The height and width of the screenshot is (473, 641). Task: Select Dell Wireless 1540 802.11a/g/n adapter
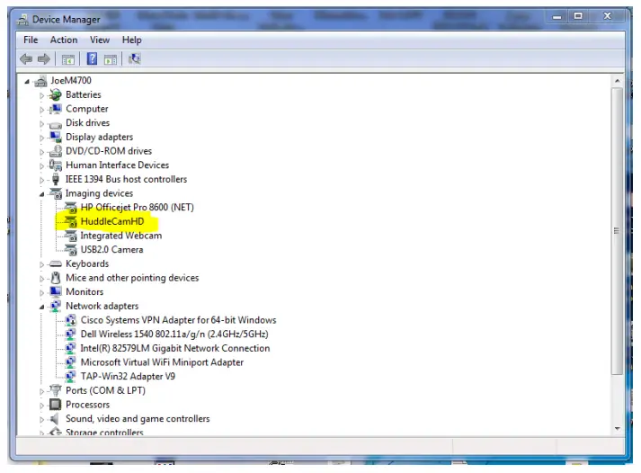click(x=174, y=335)
